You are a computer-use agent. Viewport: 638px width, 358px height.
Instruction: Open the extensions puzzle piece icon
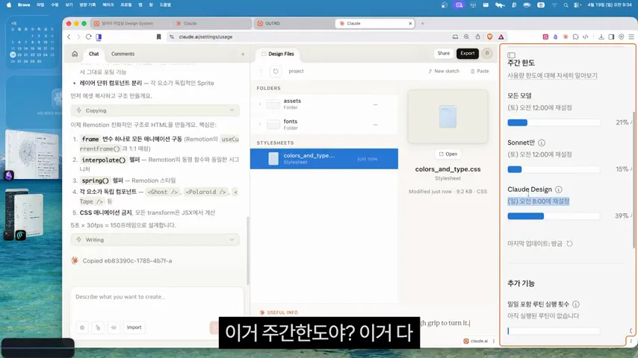[575, 37]
